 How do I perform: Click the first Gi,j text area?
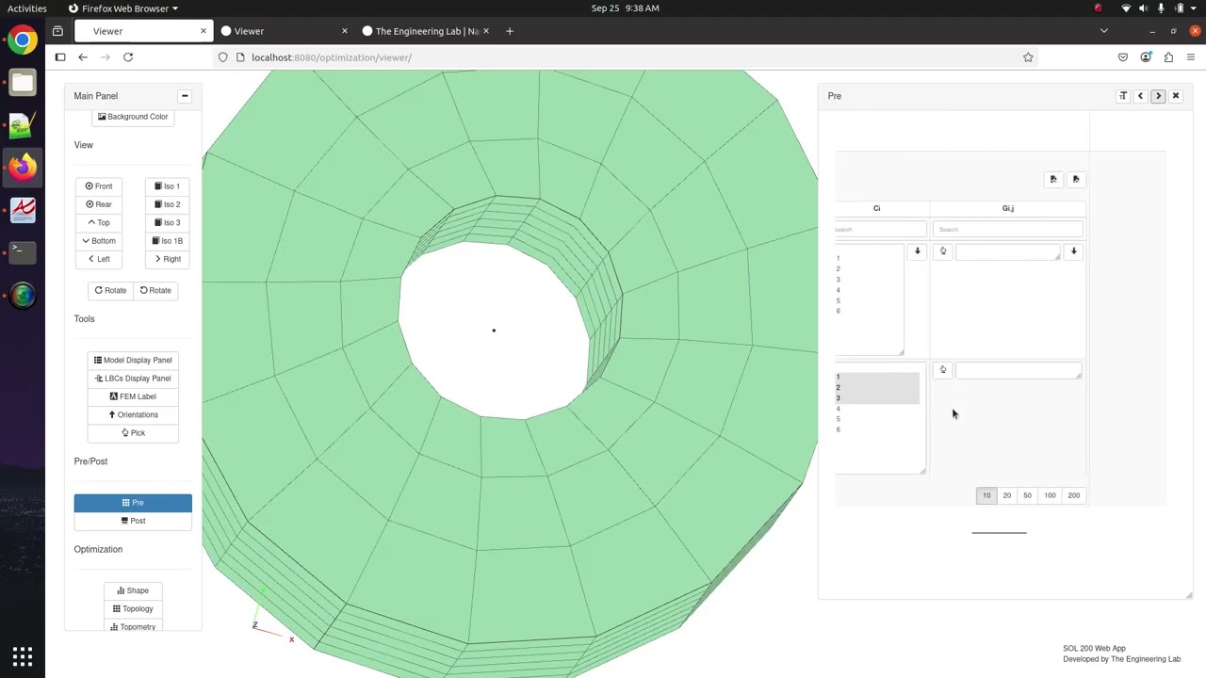coord(1007,251)
